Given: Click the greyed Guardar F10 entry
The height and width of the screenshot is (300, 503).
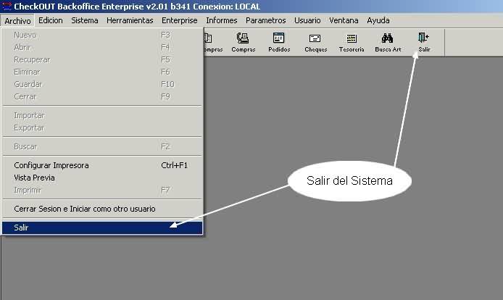Looking at the screenshot, I should (102, 84).
